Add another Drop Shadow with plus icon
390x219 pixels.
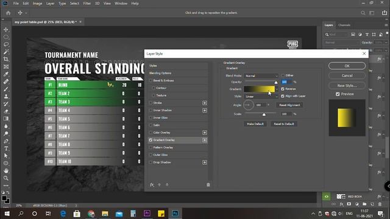tap(205, 162)
